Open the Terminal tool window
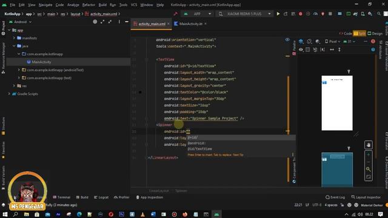Viewport: 388px width, 218px height. pos(61,197)
